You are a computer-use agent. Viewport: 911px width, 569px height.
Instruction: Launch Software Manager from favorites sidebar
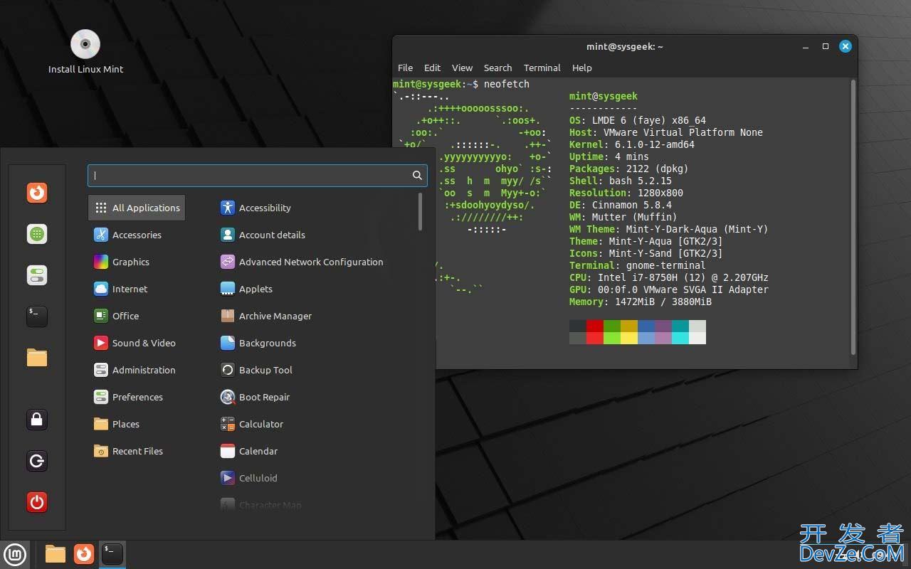tap(37, 234)
